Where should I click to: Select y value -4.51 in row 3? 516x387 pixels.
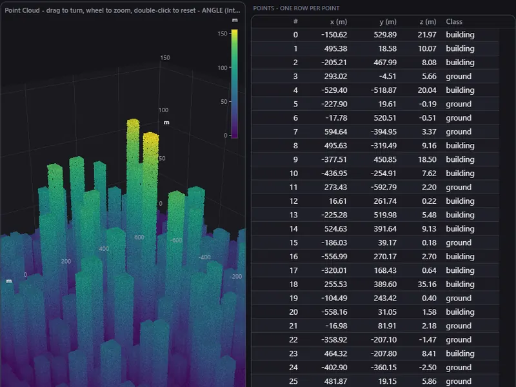388,76
